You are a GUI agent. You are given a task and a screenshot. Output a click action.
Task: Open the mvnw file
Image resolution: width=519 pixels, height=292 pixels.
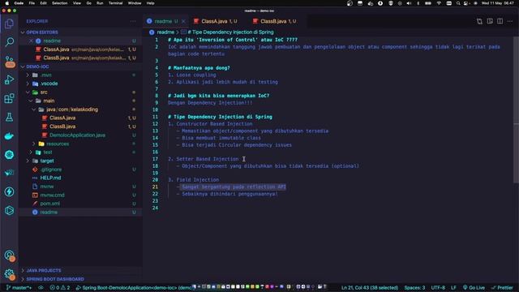[47, 187]
